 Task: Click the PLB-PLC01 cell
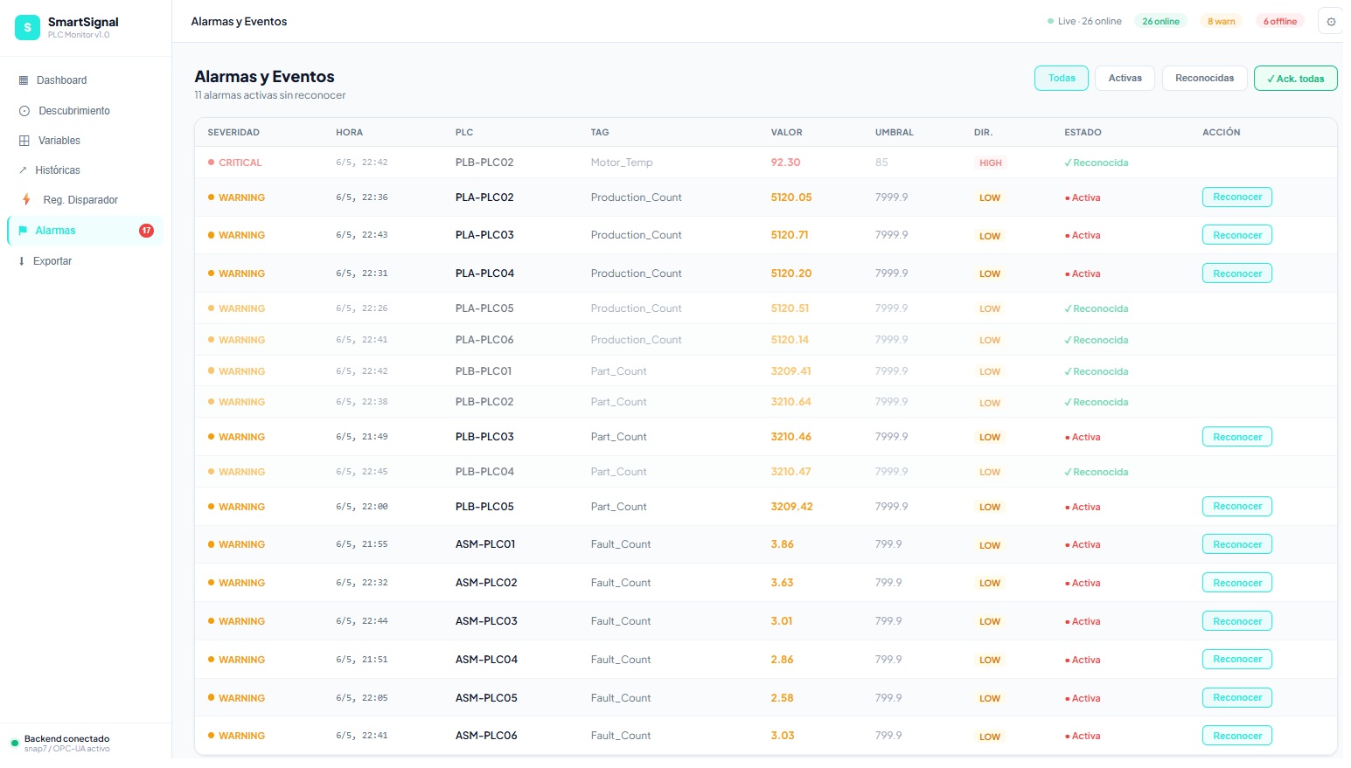tap(484, 371)
